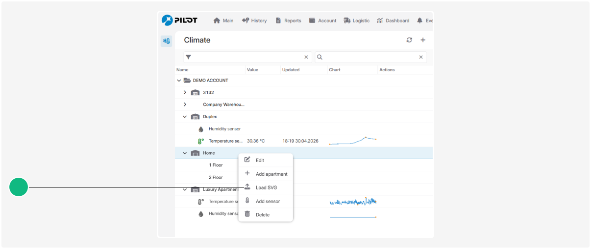The image size is (591, 249).
Task: Click Luxury Apartment humidity drop icon
Action: [x=200, y=214]
